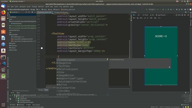
Task: Run the app with the green play icon
Action: click(x=158, y=9)
